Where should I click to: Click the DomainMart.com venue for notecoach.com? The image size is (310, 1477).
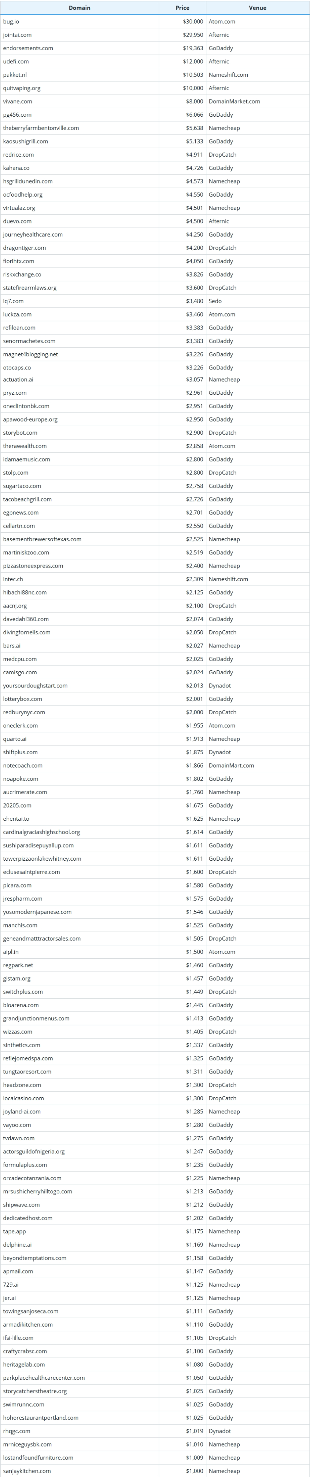point(232,765)
